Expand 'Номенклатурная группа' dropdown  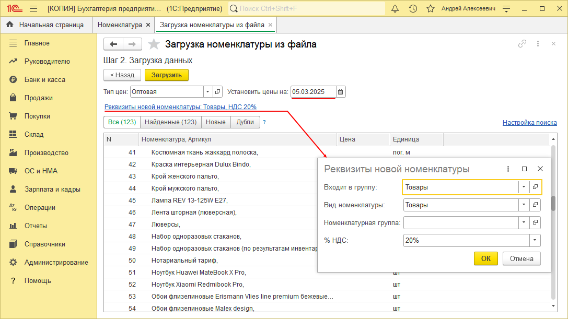[524, 223]
